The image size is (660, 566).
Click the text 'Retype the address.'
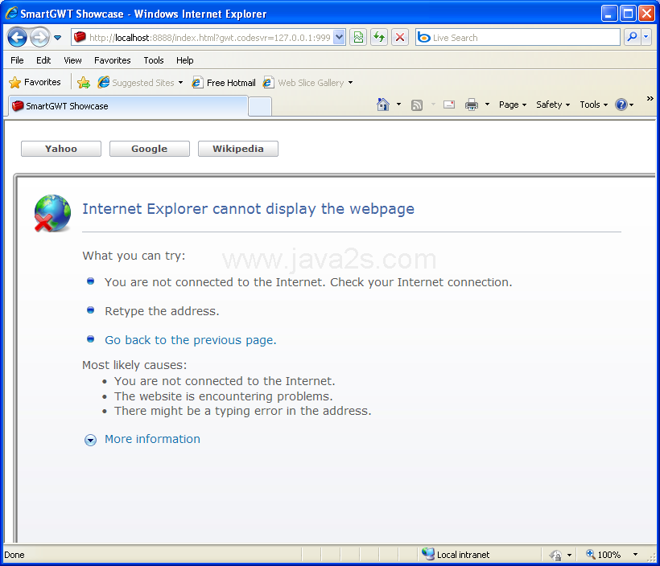(x=162, y=311)
